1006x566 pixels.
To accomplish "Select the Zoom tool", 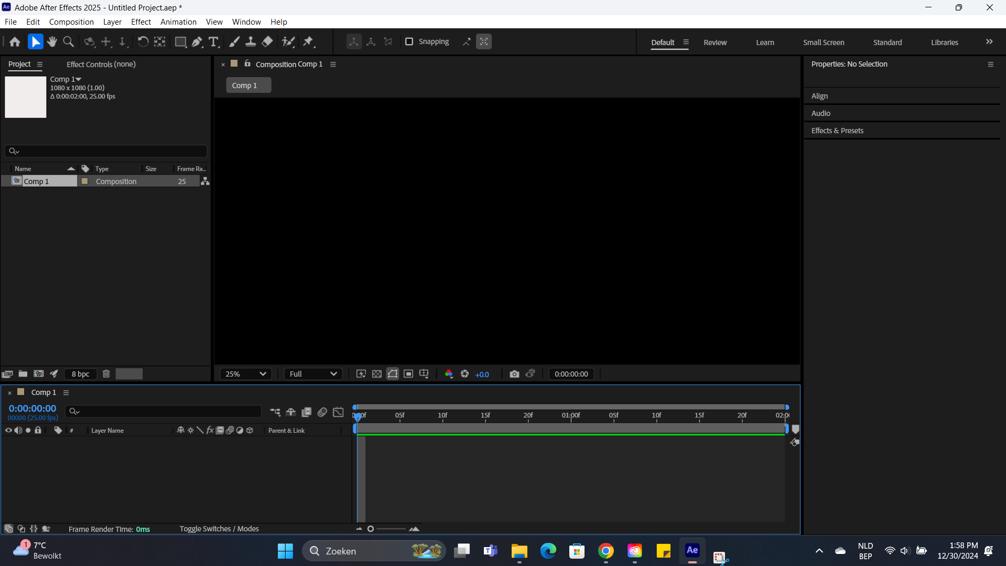I will pyautogui.click(x=68, y=41).
